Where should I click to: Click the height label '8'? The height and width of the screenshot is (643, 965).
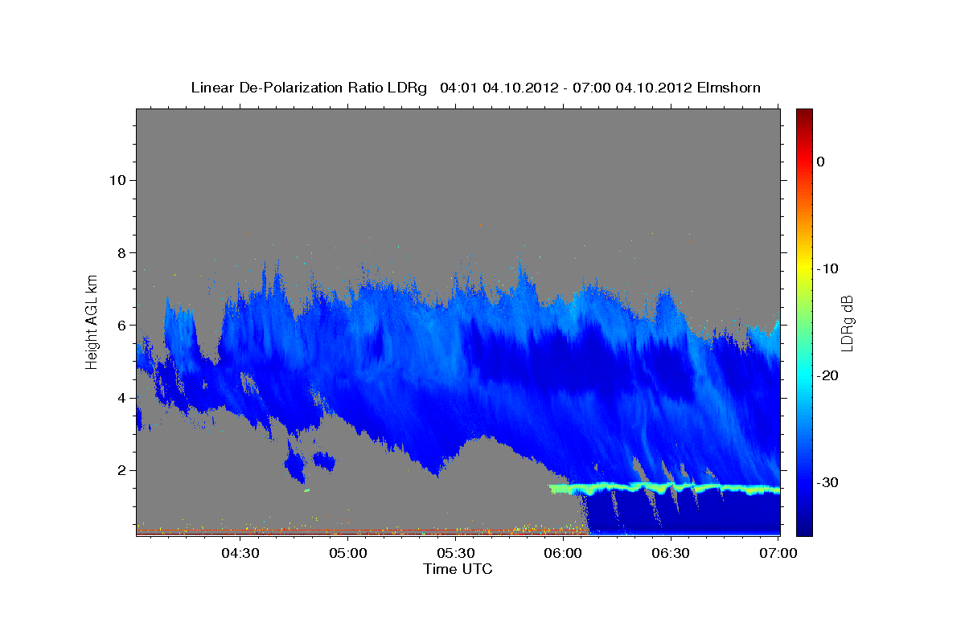(120, 252)
